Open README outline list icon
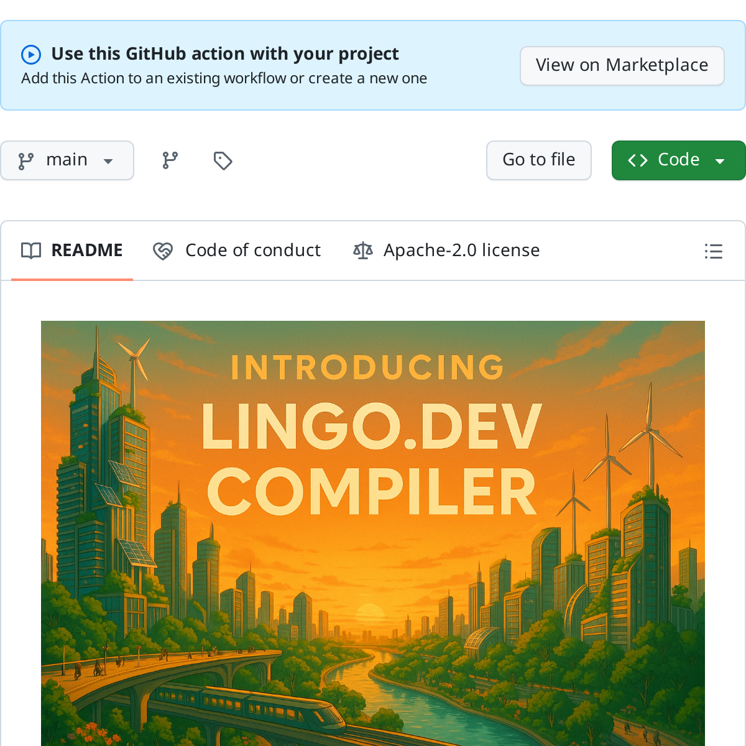Viewport: 746px width, 746px height. [x=714, y=251]
